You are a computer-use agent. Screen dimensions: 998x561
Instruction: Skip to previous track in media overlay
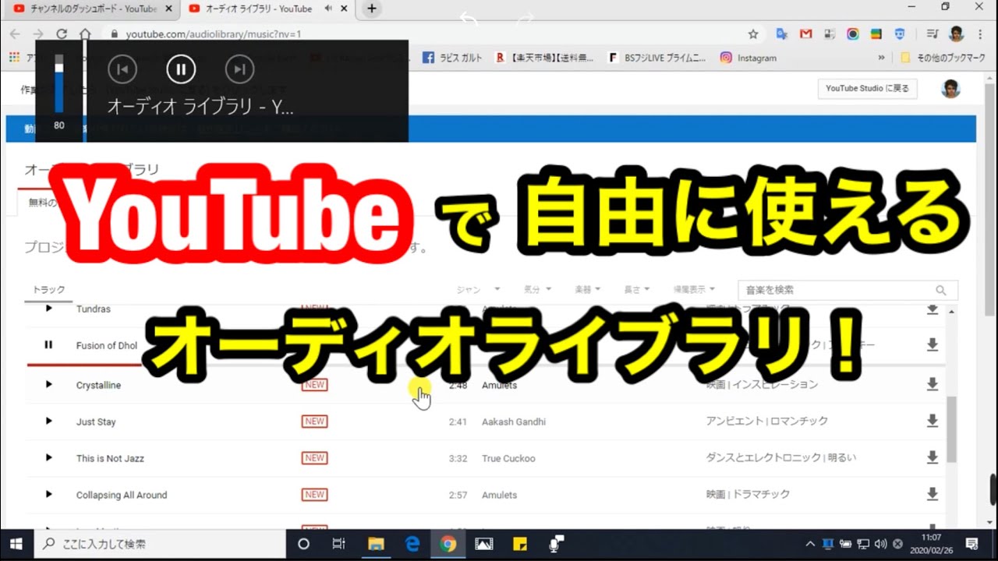pos(122,69)
